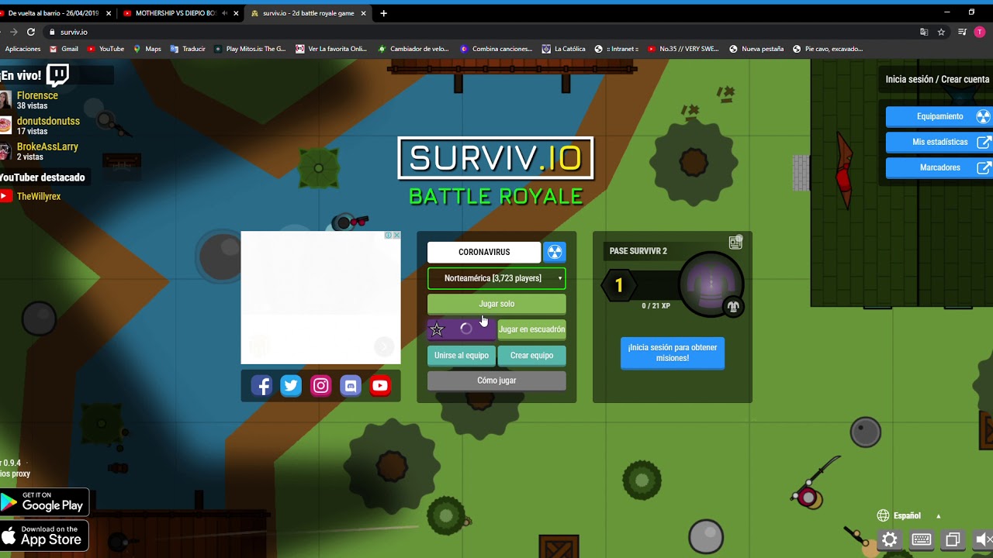Open a new browser tab with plus icon
993x558 pixels.
tap(383, 13)
